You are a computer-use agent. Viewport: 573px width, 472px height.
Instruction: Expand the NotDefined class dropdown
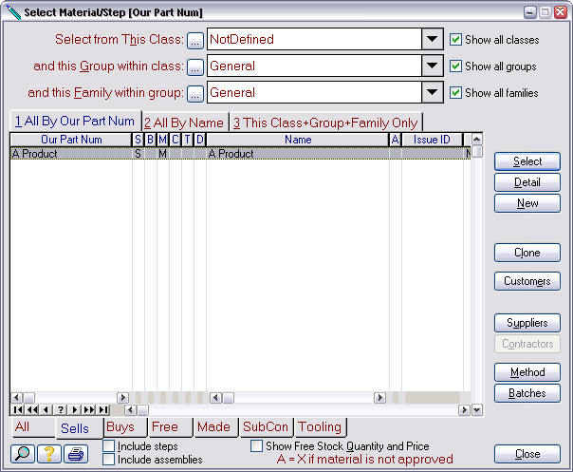pyautogui.click(x=433, y=39)
